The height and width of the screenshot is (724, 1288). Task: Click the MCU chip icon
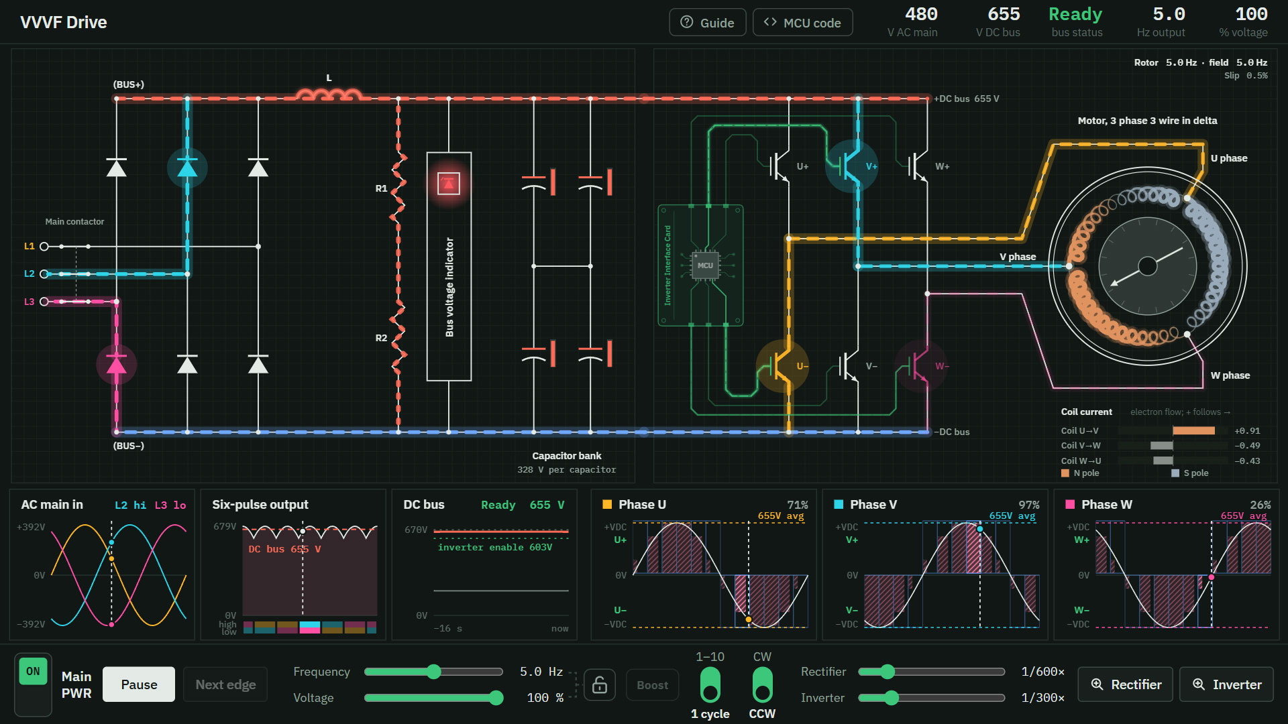click(x=705, y=265)
